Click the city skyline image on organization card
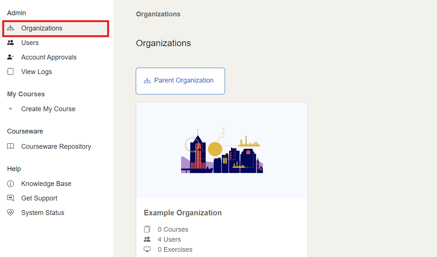This screenshot has height=257, width=437. coord(222,151)
